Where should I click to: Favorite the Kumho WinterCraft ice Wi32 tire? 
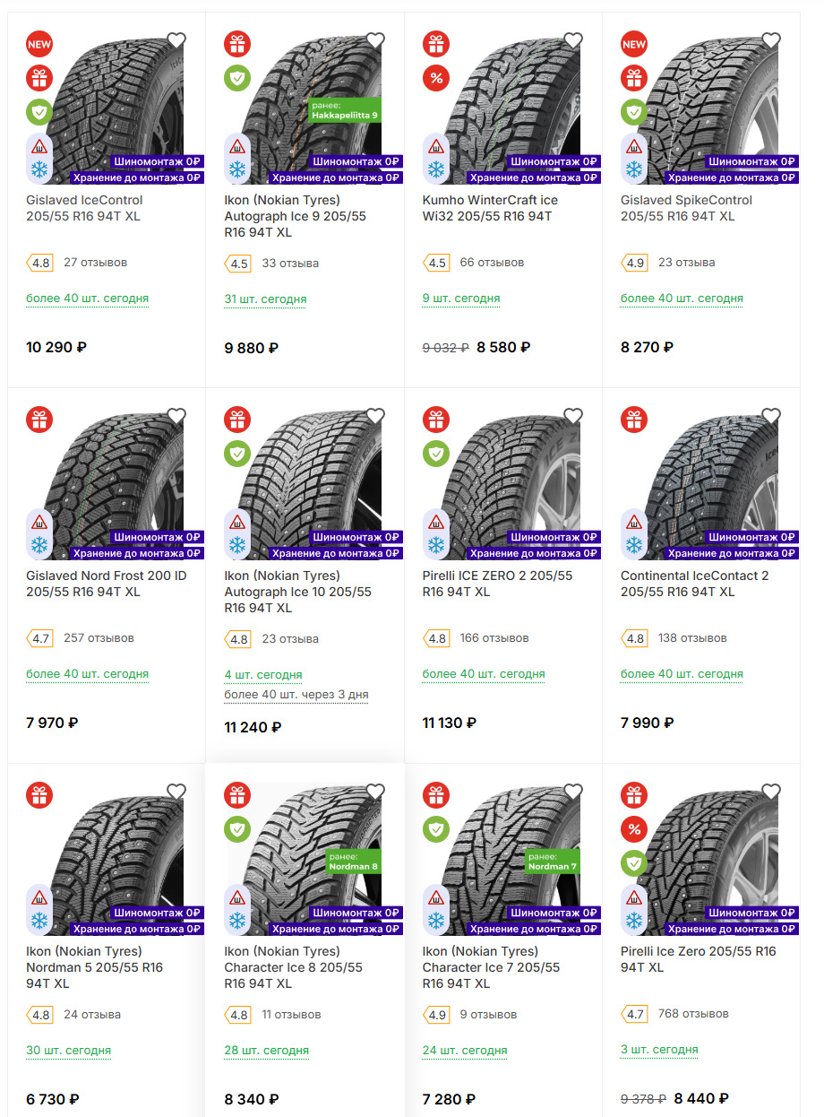[573, 41]
